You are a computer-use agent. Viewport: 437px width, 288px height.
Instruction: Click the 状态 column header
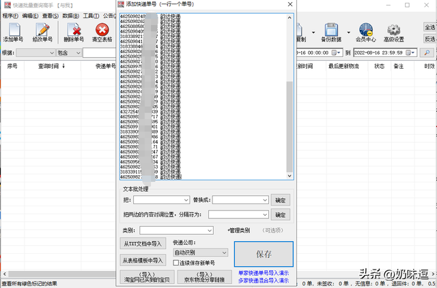click(379, 66)
